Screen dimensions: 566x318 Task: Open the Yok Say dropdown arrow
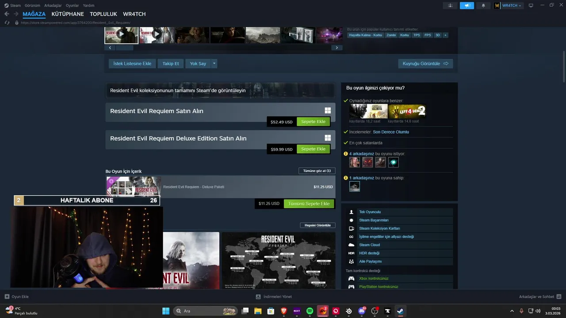tap(214, 64)
